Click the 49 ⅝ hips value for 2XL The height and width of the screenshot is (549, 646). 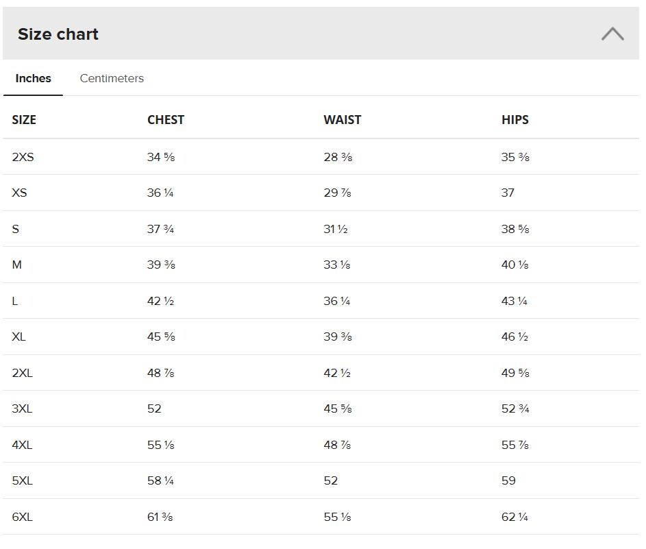coord(515,373)
